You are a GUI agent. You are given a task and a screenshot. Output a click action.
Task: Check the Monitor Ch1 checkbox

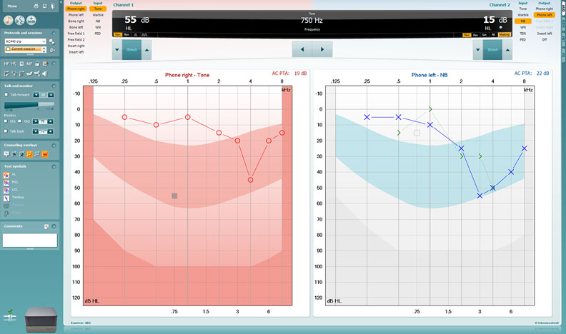pyautogui.click(x=6, y=121)
